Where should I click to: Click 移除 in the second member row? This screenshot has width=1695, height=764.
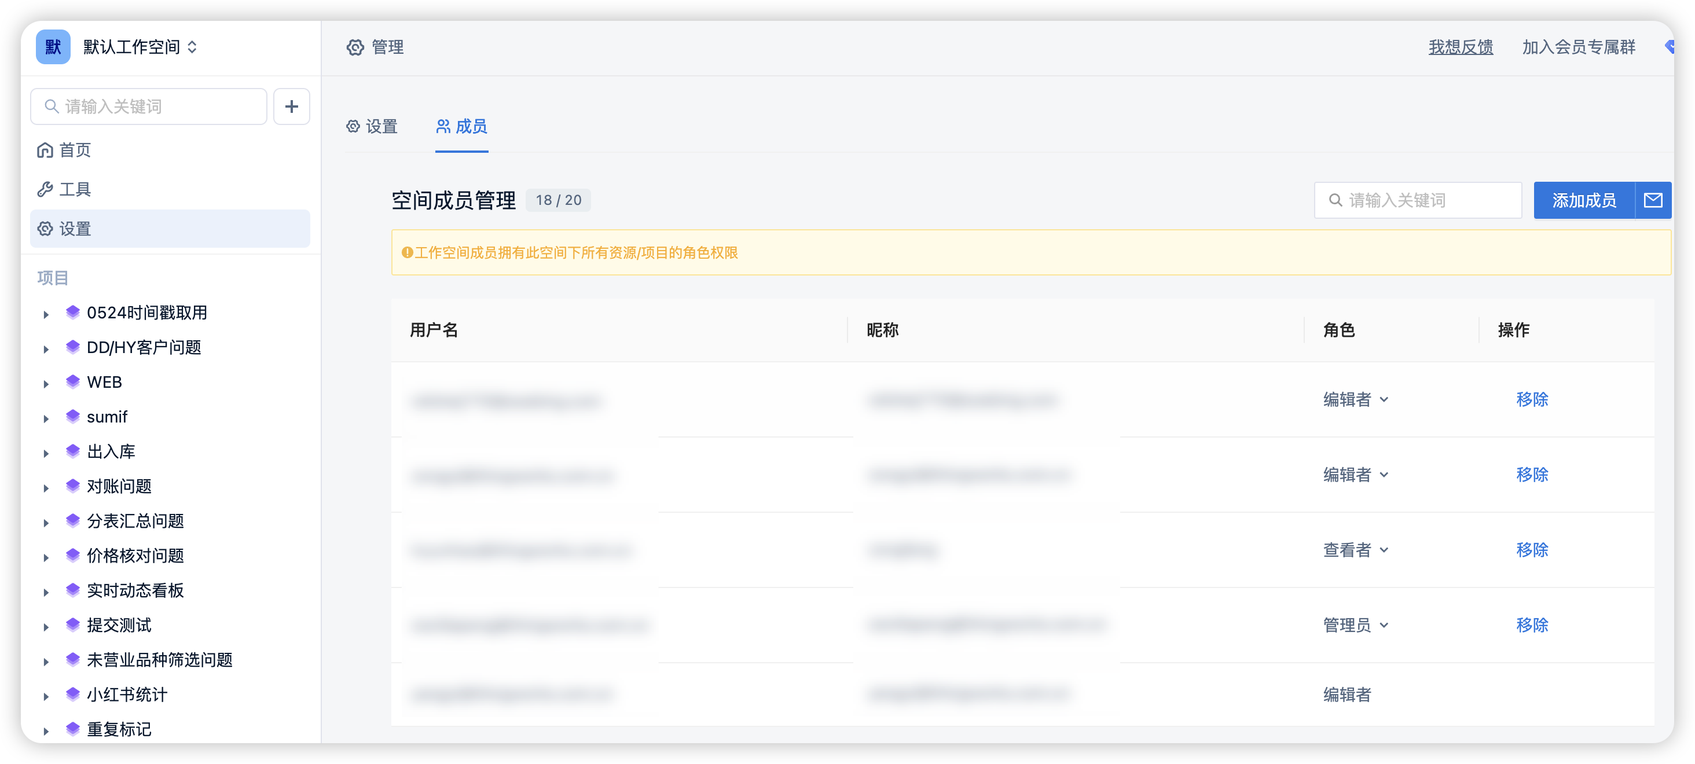coord(1532,475)
